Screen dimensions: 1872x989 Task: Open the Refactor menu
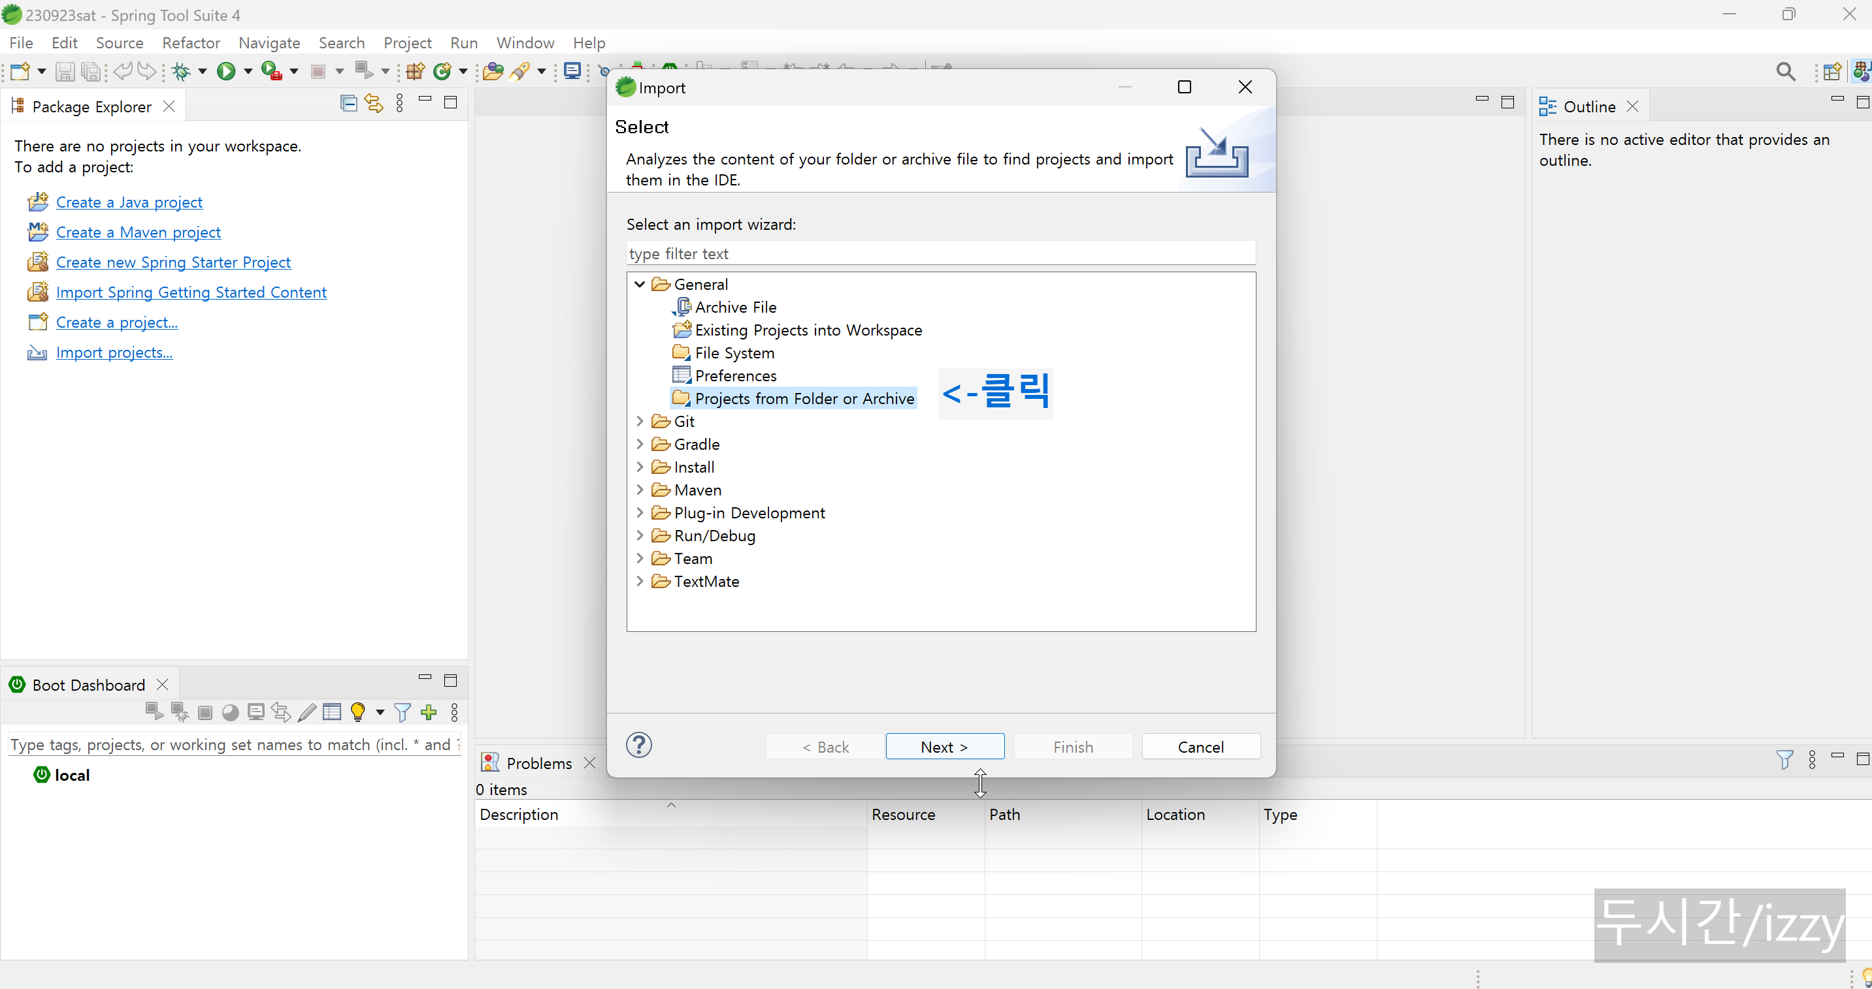coord(191,43)
